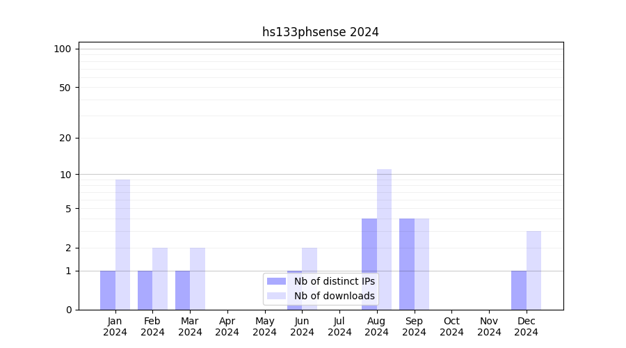Viewport: 626px width, 348px height.
Task: Click the January downloads bar
Action: (x=122, y=244)
